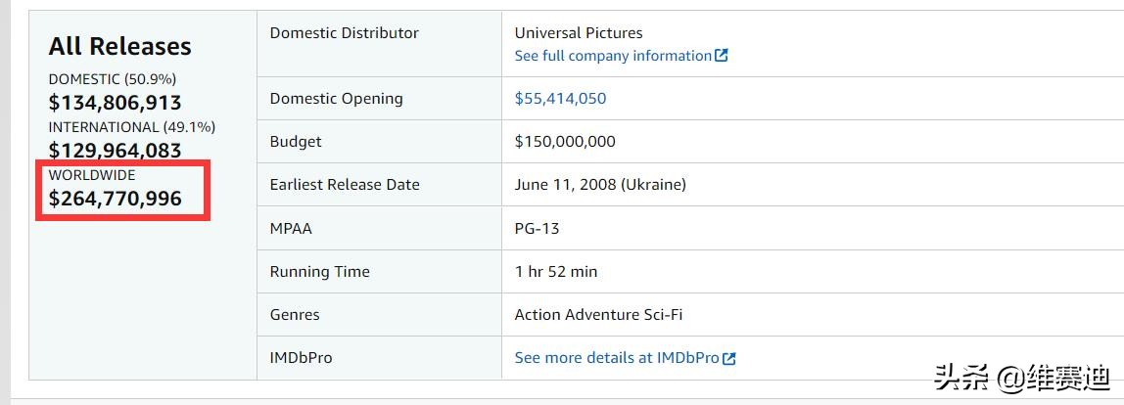Click the international gross $129,964,083
The width and height of the screenshot is (1124, 405).
pos(116,151)
